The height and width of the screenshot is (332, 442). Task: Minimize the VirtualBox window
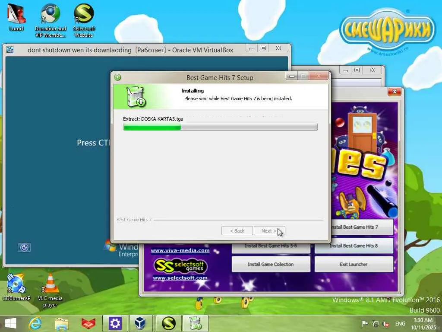[x=252, y=48]
